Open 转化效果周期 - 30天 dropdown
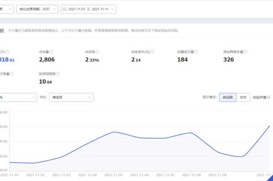273x181 pixels. coord(37,9)
